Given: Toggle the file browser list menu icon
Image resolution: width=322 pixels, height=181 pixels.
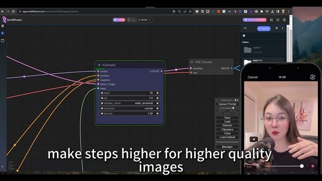Looking at the screenshot, I should pos(245,28).
